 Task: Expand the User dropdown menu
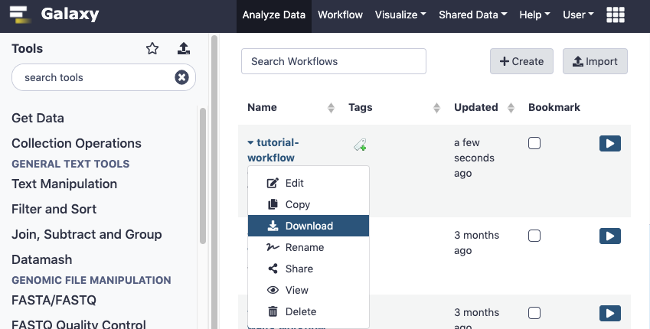pyautogui.click(x=578, y=15)
